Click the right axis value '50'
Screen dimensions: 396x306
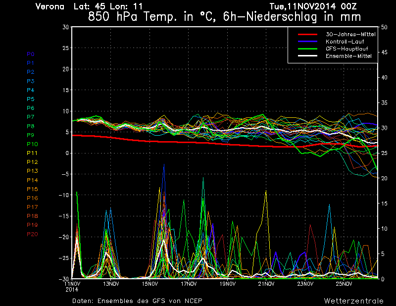click(x=384, y=27)
